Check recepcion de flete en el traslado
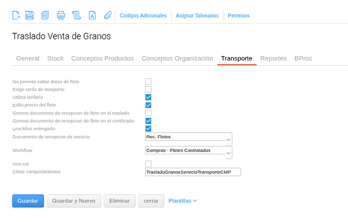This screenshot has height=222, width=348. 148,113
